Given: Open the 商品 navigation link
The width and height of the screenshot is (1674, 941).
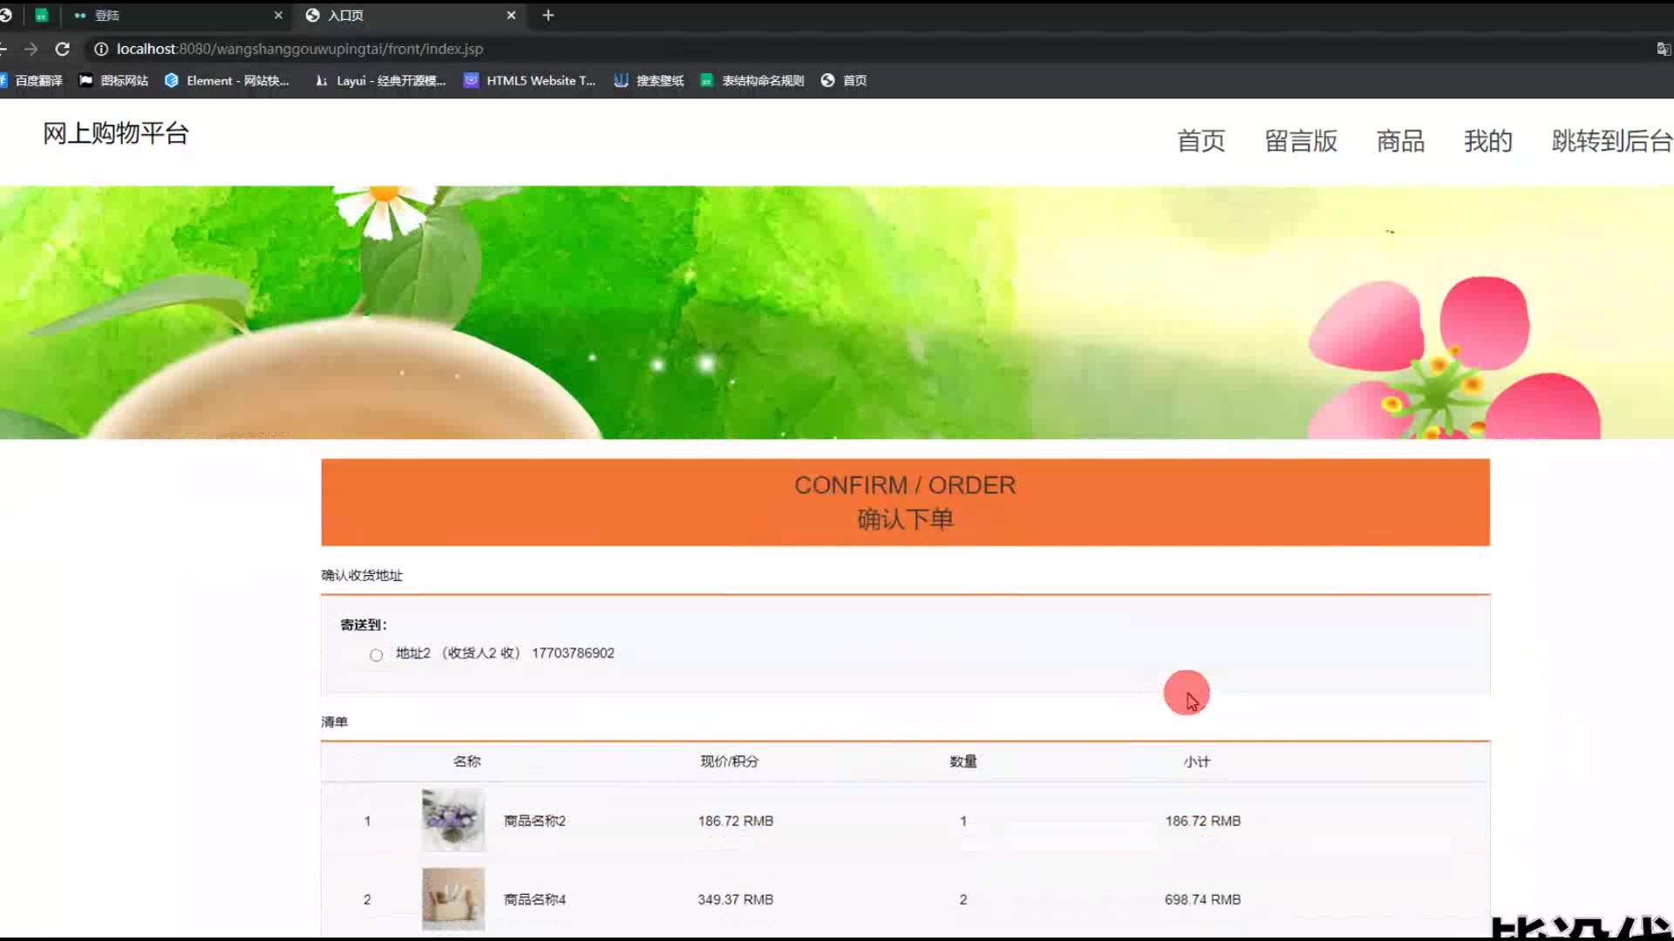Looking at the screenshot, I should [x=1400, y=140].
